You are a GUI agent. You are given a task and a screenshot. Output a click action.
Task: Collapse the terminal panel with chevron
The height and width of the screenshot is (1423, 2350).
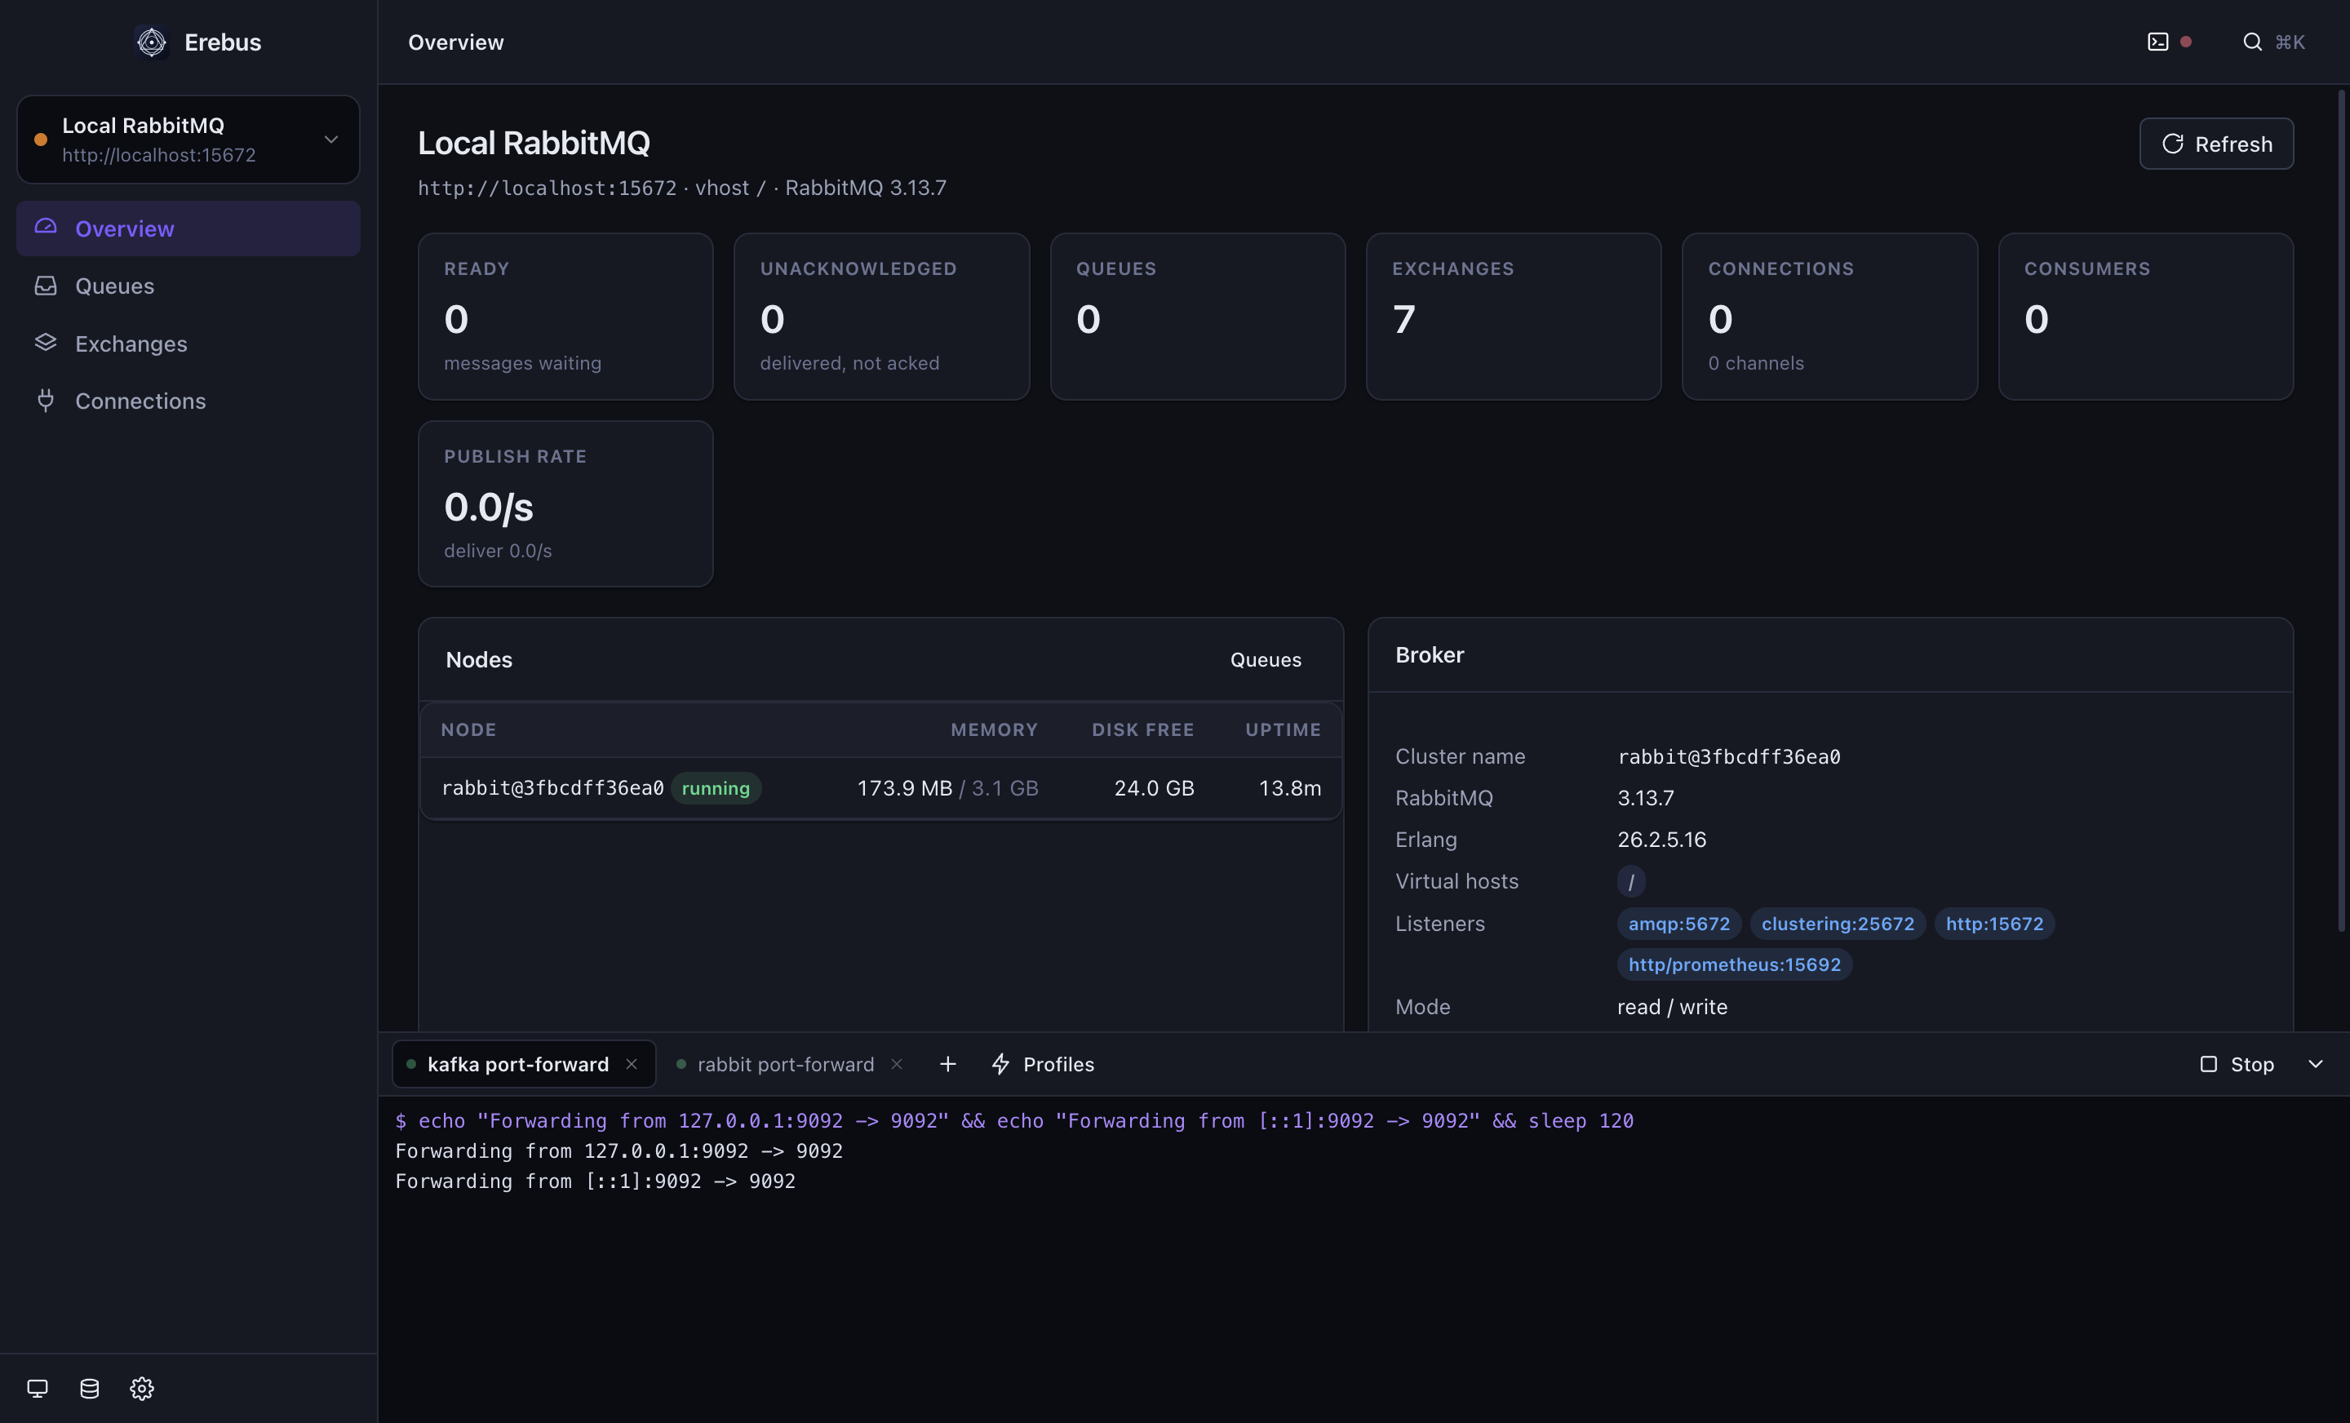2315,1063
